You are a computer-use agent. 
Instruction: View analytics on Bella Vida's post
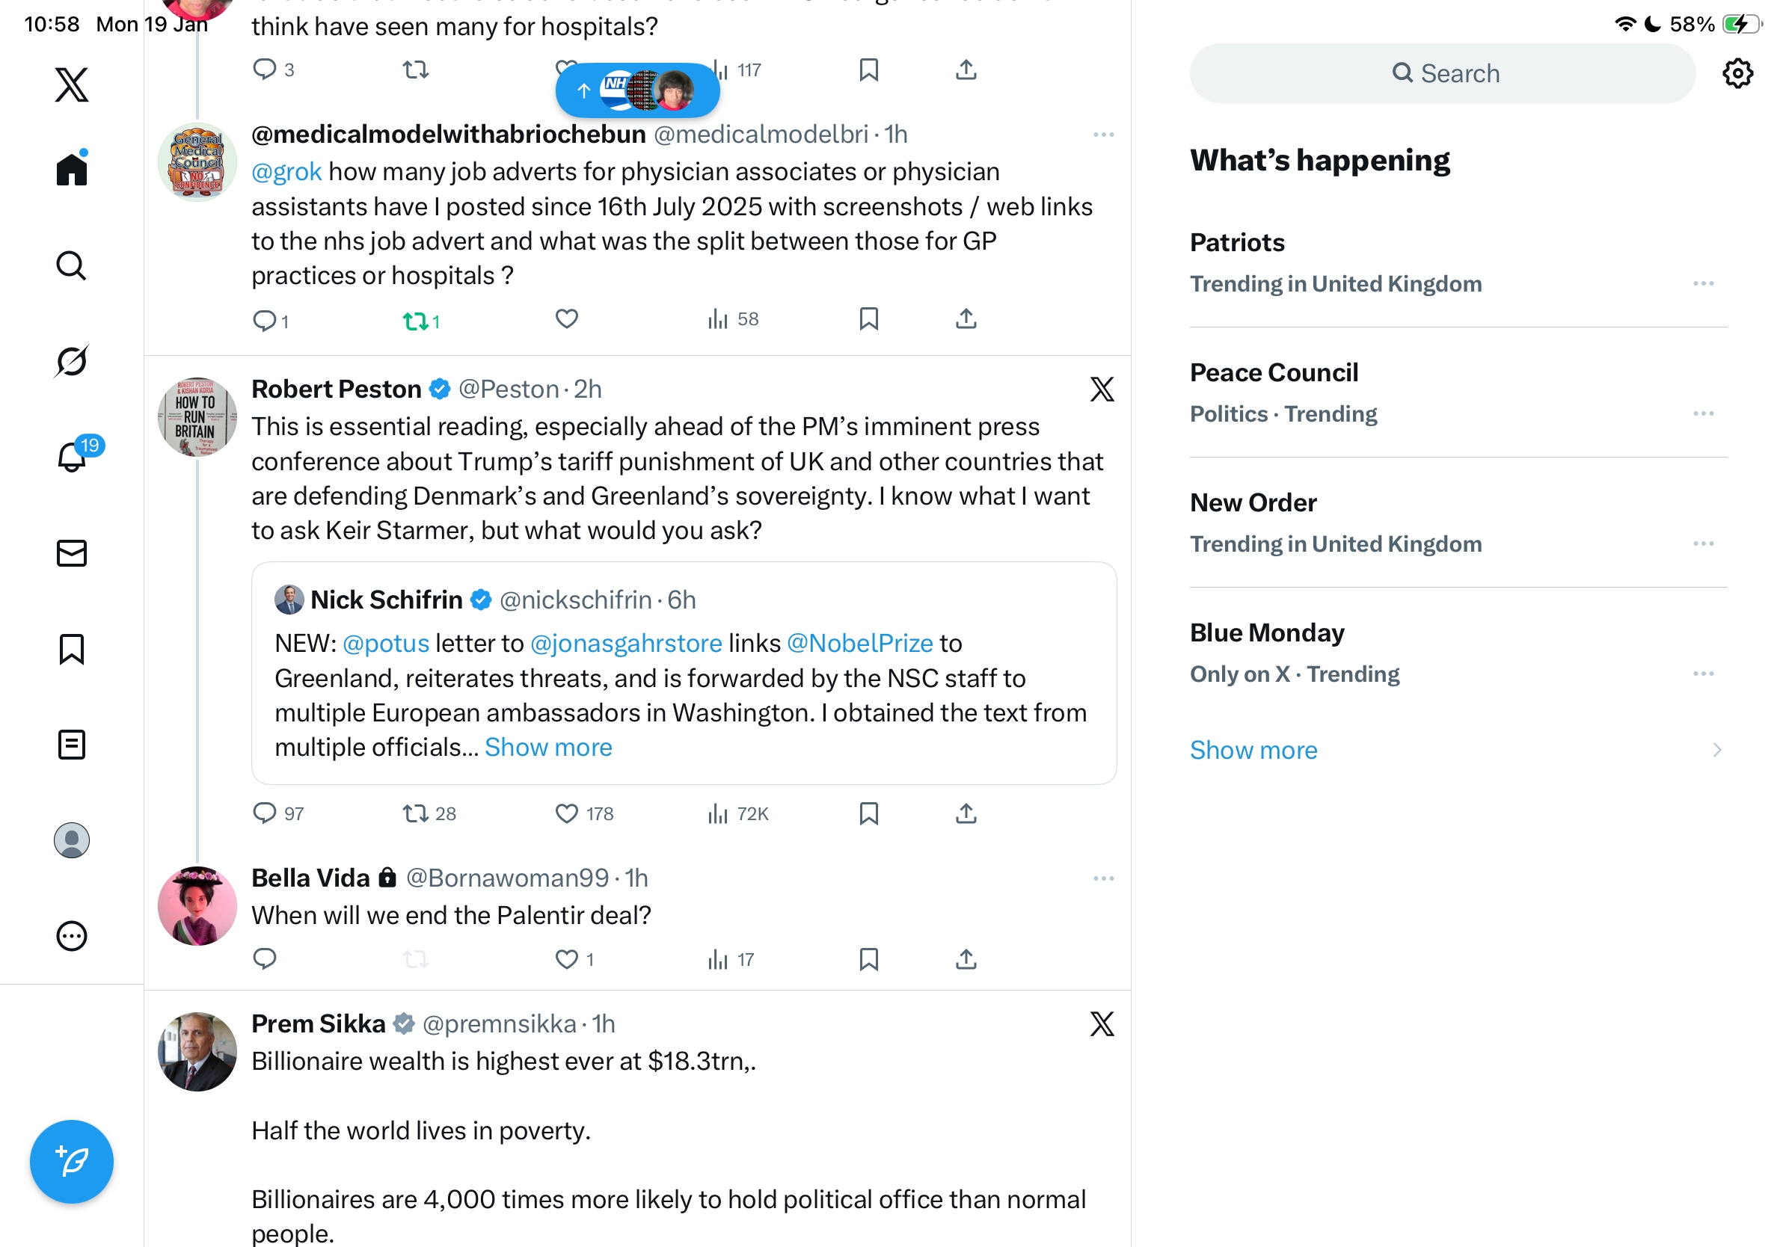pos(730,959)
